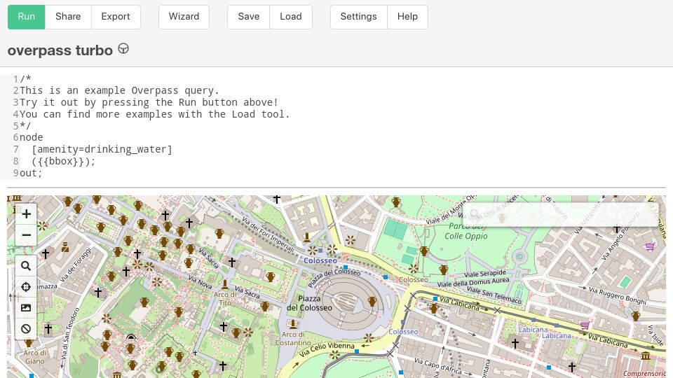Screen dimensions: 673x378
Task: Click the ({{bbox}}); line in editor
Action: tap(64, 161)
